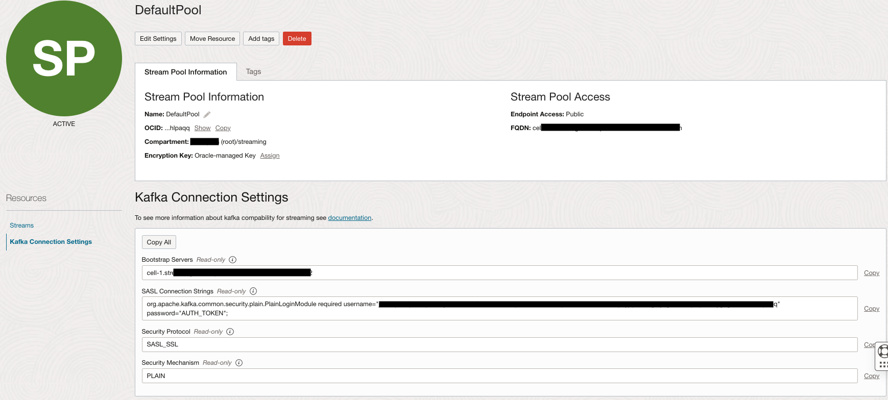Screen dimensions: 888x400
Task: Click the Copy All button
Action: [x=159, y=242]
